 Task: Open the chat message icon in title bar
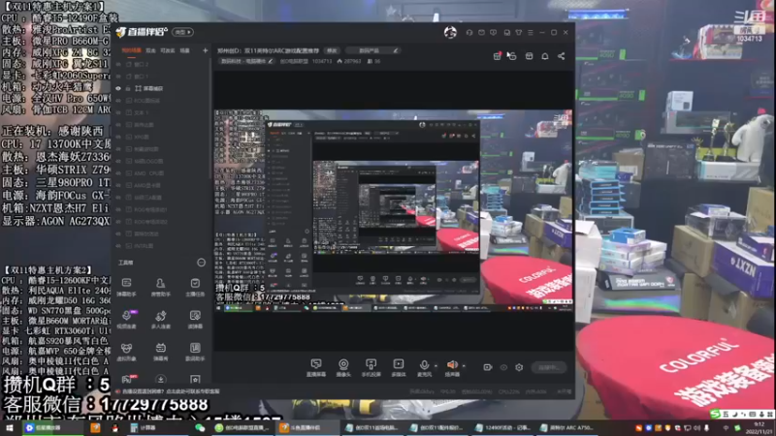494,33
